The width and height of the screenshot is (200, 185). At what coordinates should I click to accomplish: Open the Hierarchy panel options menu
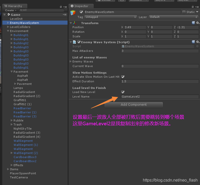point(65,7)
